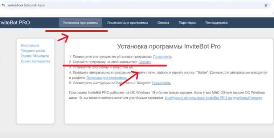Open the Инструкции sidebar link

(x=30, y=45)
